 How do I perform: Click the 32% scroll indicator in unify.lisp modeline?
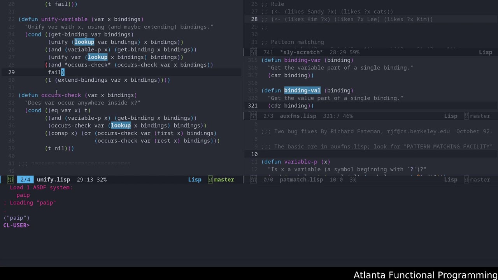[x=102, y=180]
